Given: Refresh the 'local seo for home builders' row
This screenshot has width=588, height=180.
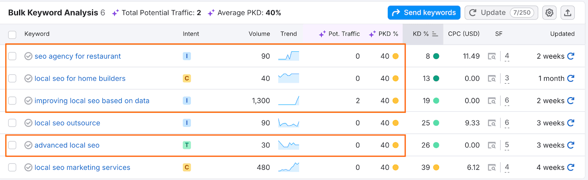Looking at the screenshot, I should pyautogui.click(x=571, y=79).
